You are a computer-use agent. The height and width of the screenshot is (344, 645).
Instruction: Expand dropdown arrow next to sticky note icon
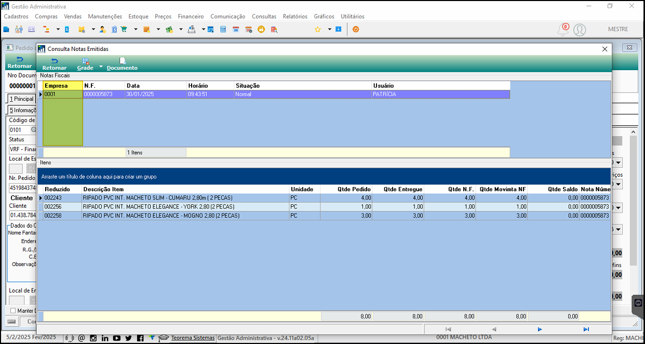[158, 29]
